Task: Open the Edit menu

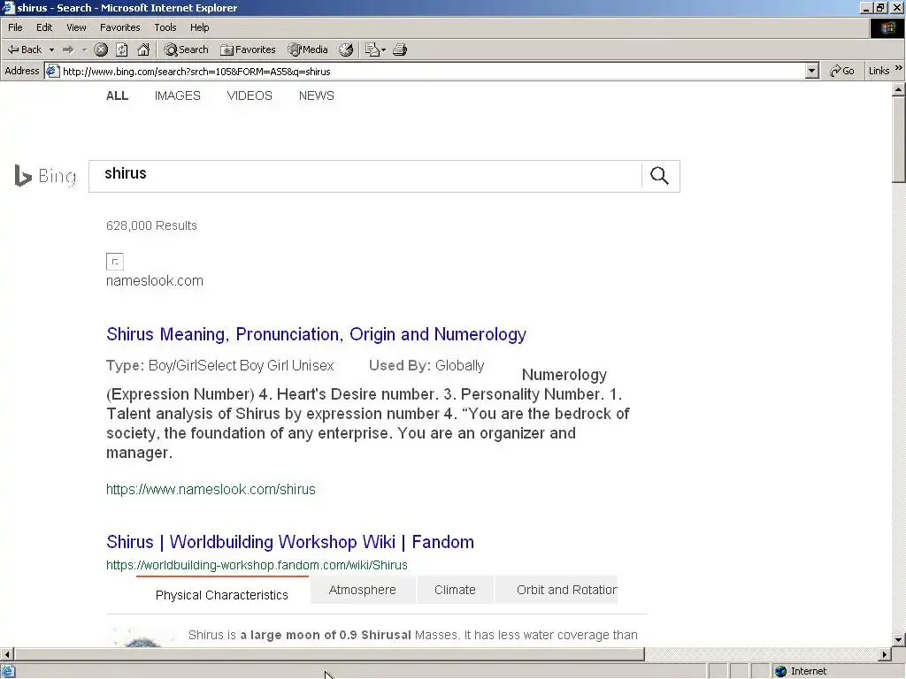Action: click(x=44, y=27)
